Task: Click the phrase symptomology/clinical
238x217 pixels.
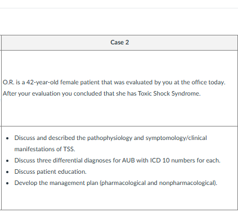Action: [x=176, y=138]
